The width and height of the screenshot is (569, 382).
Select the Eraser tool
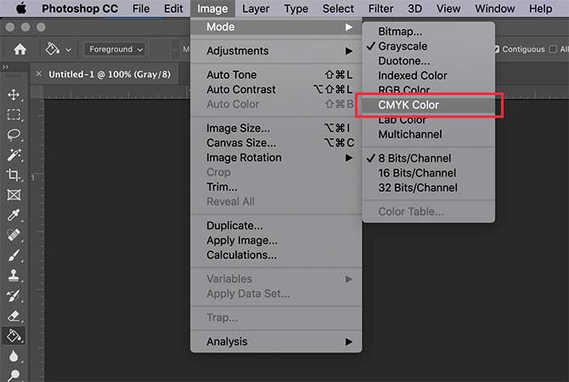coord(14,315)
